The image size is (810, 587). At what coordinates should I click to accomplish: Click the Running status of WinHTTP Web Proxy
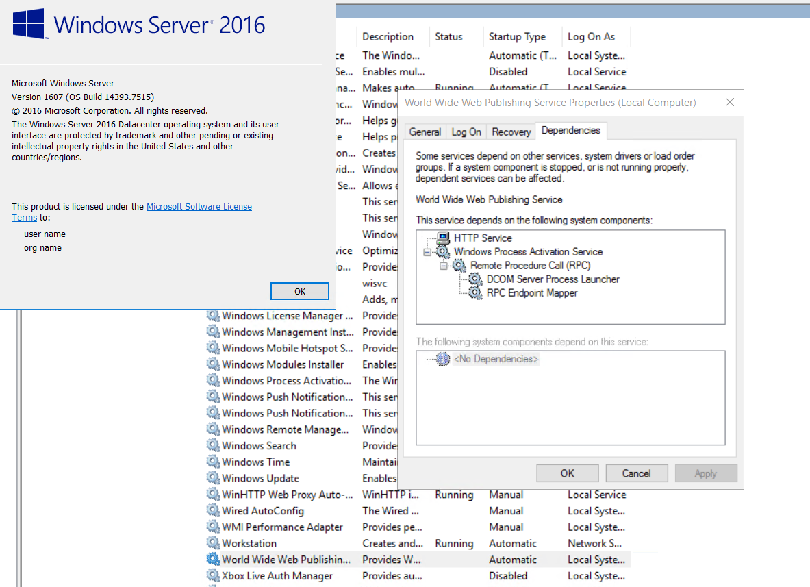[x=454, y=495]
